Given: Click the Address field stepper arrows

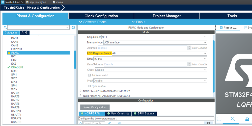Looking at the screenshot, I should pos(189,48).
